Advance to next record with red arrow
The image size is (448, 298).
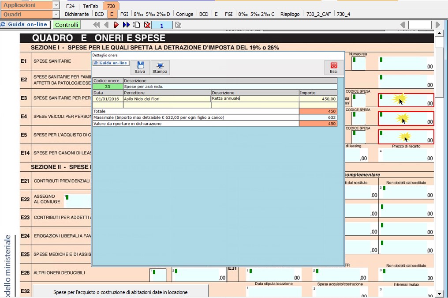(x=116, y=25)
